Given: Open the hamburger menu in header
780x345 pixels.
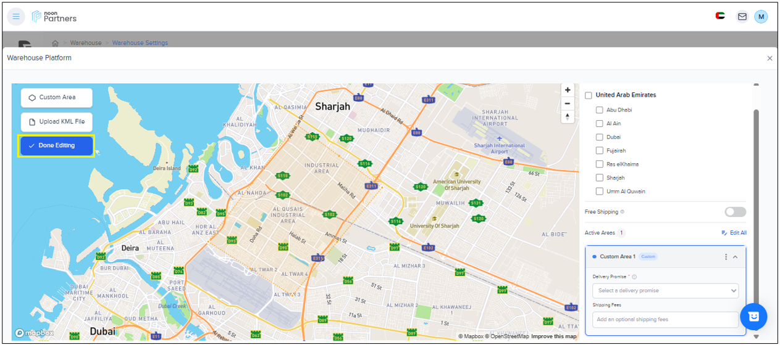Looking at the screenshot, I should click(x=16, y=17).
